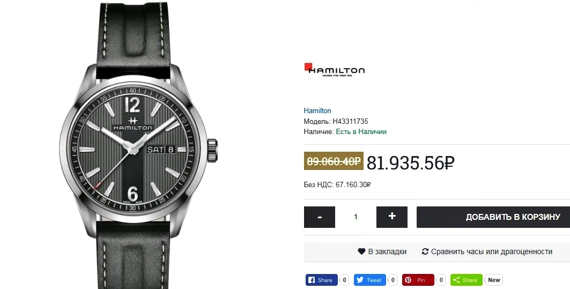Add watch to cart with ДОБАВИТЬ В КОРЗИНУ
570x289 pixels.
click(x=493, y=217)
